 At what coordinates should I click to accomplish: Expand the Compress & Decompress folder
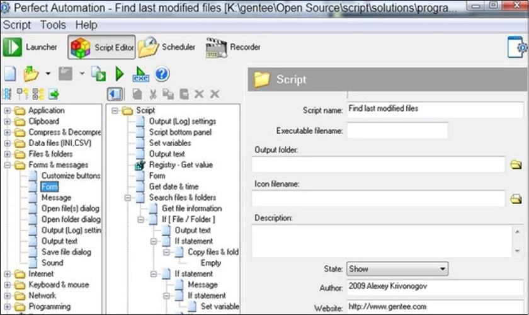coord(7,132)
